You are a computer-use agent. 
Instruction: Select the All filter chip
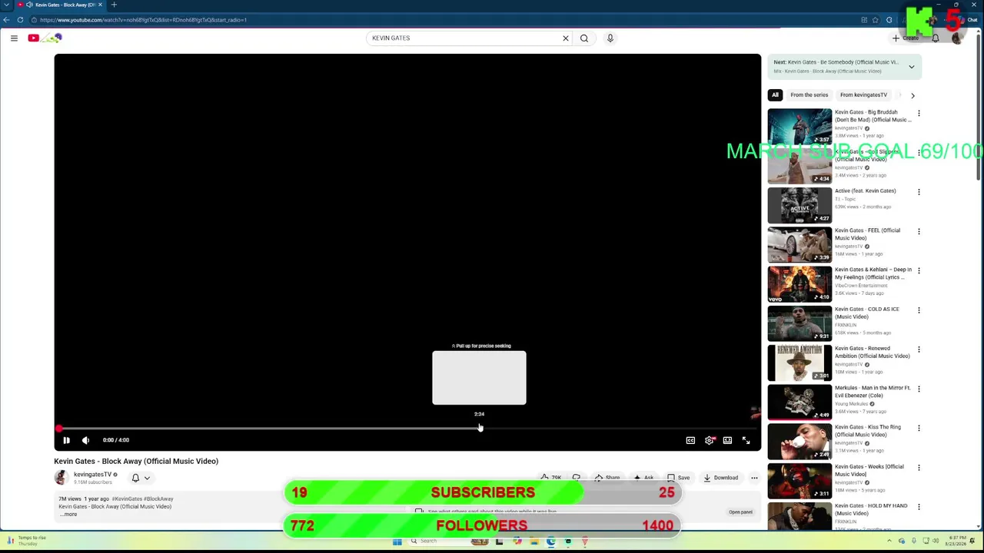pyautogui.click(x=775, y=95)
